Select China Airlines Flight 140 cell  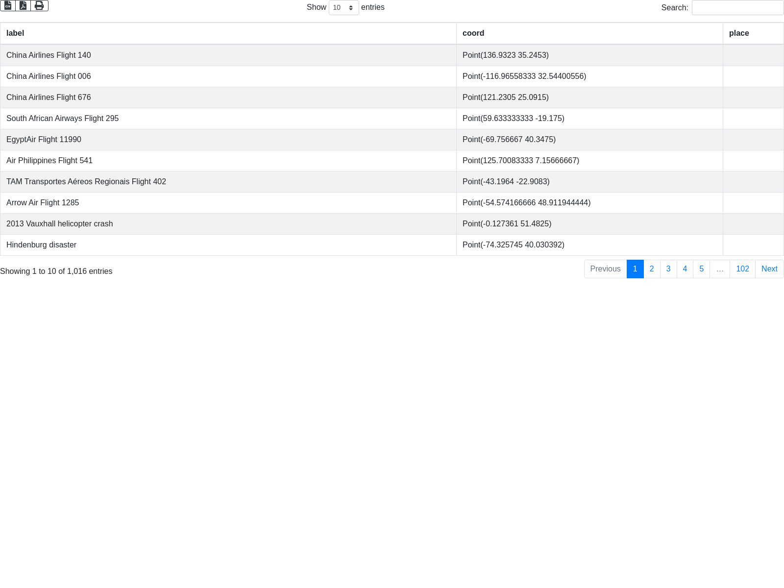tap(228, 55)
